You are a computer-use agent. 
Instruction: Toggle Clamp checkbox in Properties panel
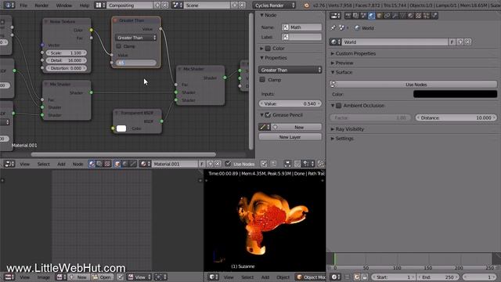pyautogui.click(x=262, y=80)
